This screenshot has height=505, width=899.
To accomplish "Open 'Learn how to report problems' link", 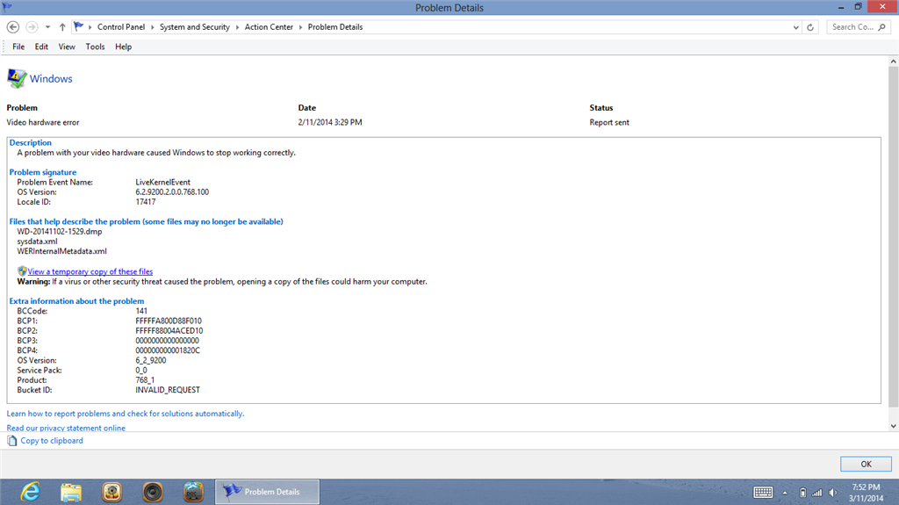I will (x=125, y=413).
